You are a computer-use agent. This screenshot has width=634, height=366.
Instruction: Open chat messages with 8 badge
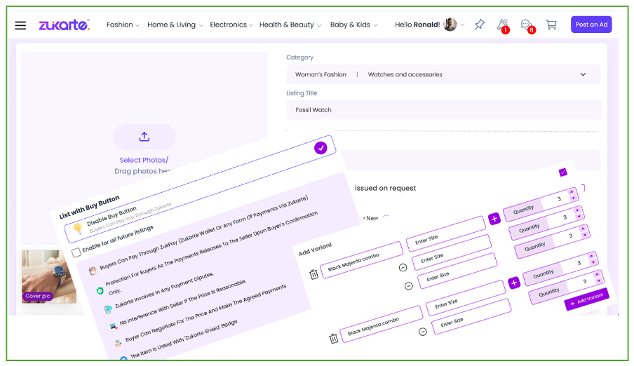pyautogui.click(x=527, y=26)
